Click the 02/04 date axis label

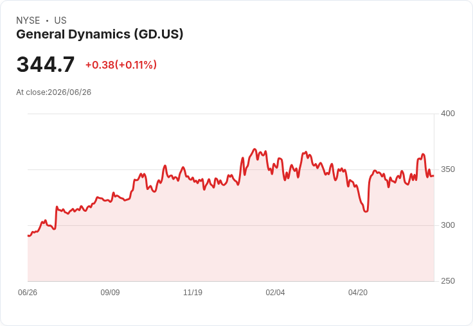pyautogui.click(x=275, y=293)
